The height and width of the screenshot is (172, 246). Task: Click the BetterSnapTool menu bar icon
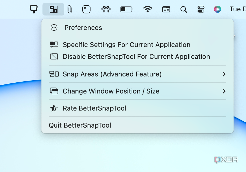(x=53, y=9)
